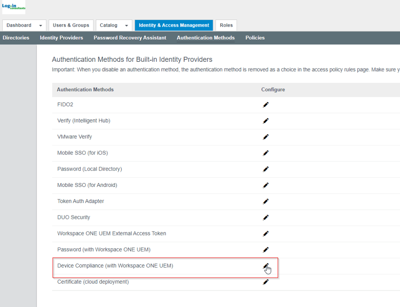Configure Mobile SSO (for iOS)

tap(266, 153)
